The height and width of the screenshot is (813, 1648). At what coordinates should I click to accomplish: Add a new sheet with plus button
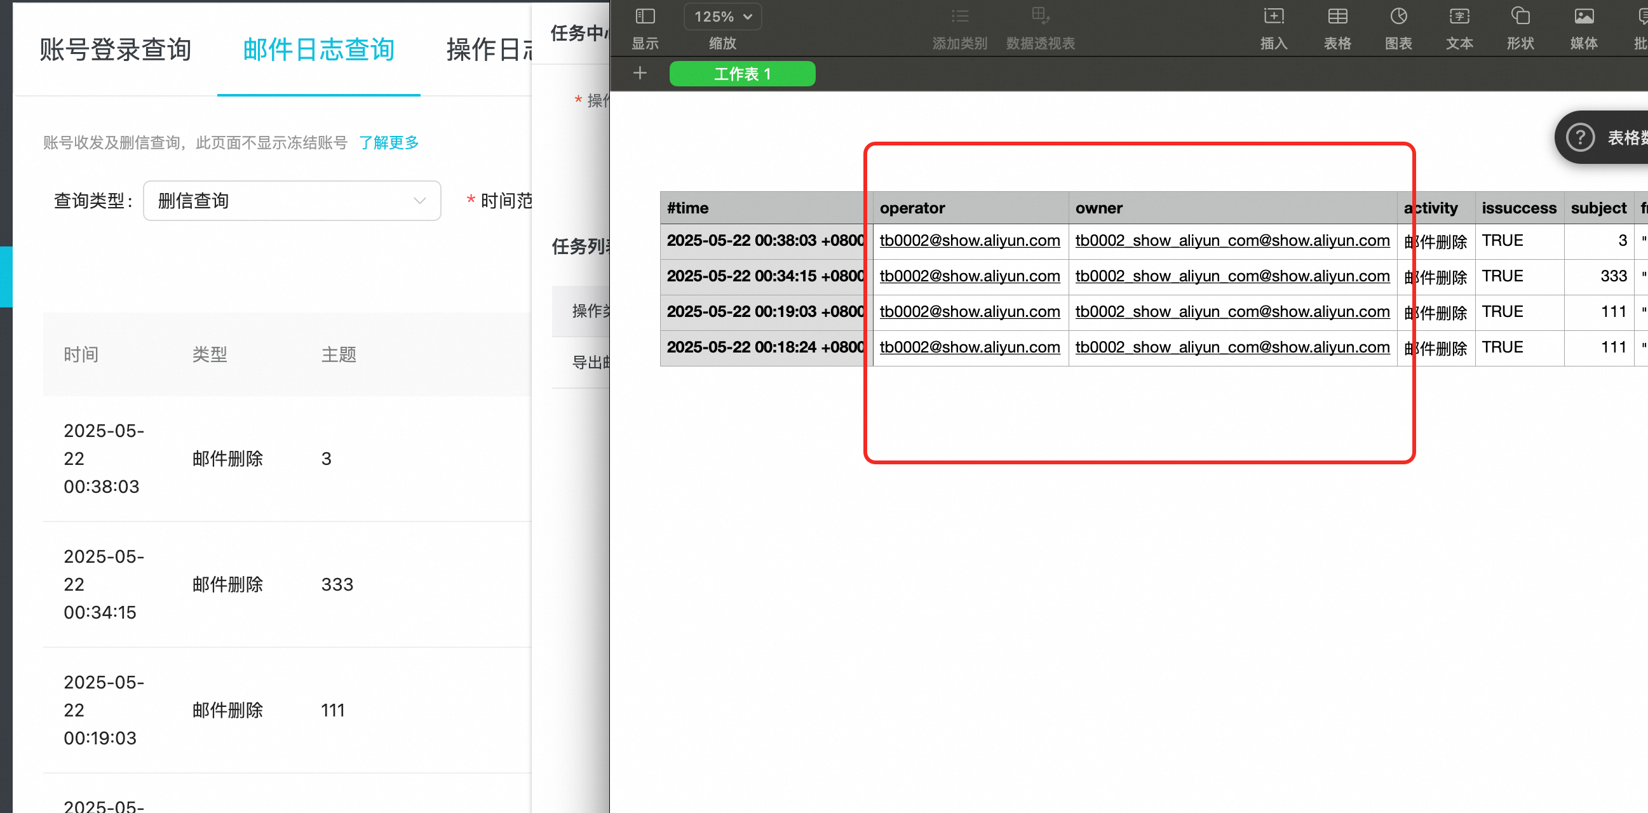pyautogui.click(x=640, y=74)
